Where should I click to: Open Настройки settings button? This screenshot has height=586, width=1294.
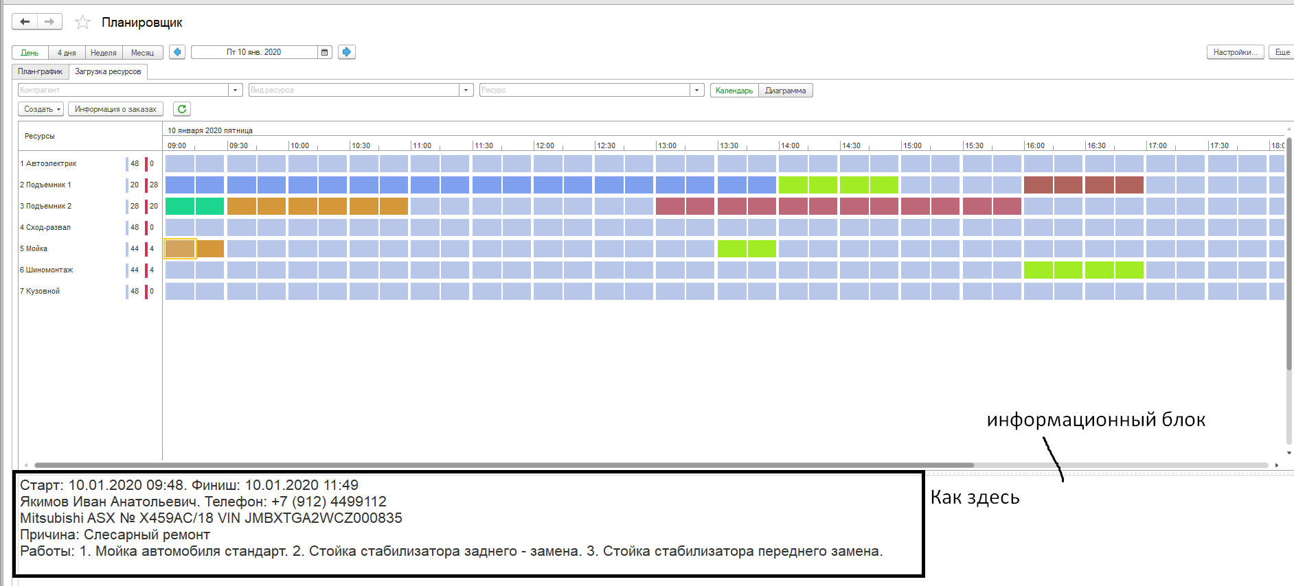click(1235, 52)
